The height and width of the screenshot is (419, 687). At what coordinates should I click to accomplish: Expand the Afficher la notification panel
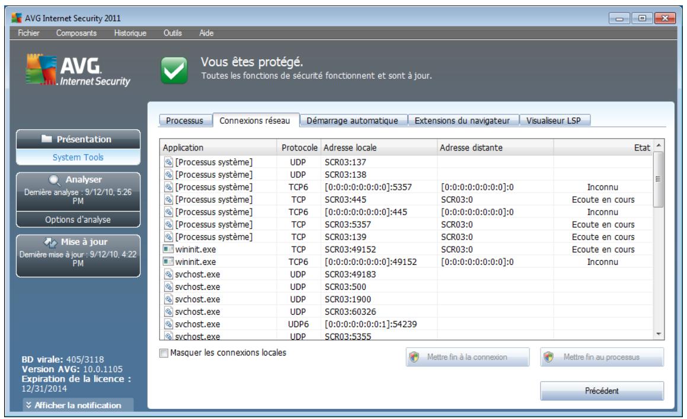tap(78, 405)
